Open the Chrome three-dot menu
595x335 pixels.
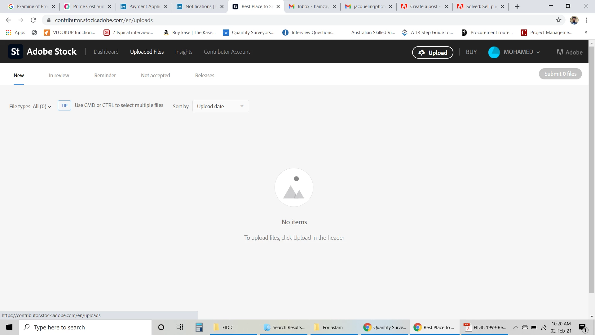(586, 20)
